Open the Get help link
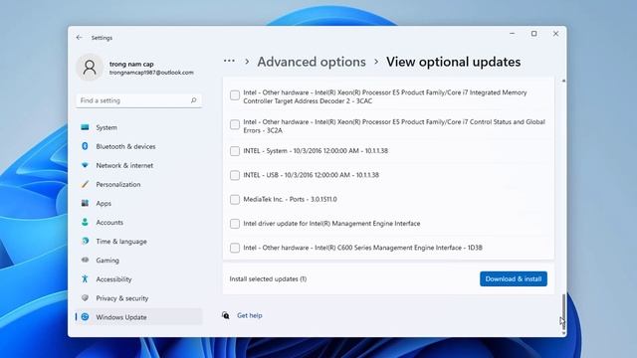This screenshot has width=637, height=358. [x=250, y=315]
